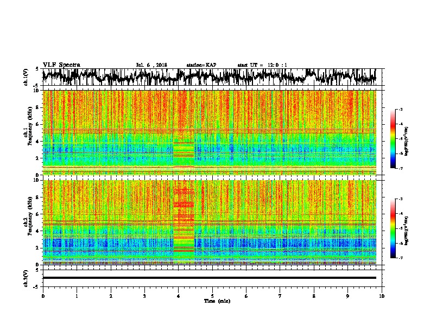This screenshot has height=332, width=430.
Task: Click the "station=KAP" label
Action: (201, 65)
